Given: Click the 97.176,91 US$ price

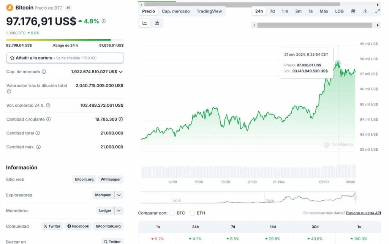Looking at the screenshot, I should pyautogui.click(x=41, y=21).
